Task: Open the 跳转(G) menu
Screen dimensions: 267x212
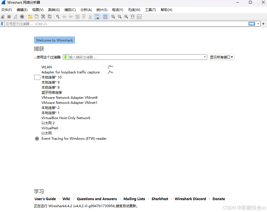Action: click(54, 10)
